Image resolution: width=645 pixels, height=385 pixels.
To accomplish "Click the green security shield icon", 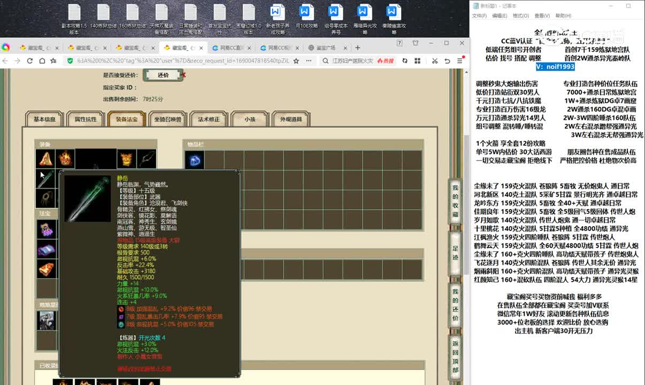I will pos(70,61).
